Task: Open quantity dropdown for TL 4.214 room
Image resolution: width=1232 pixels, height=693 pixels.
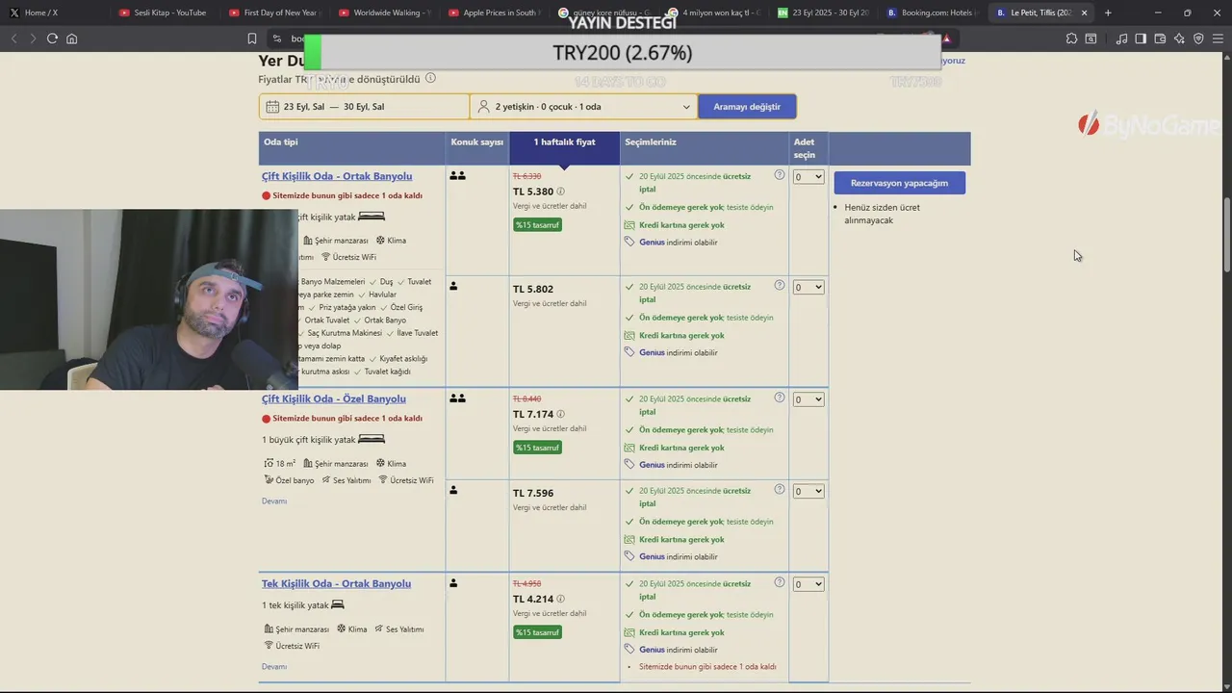Action: coord(808,584)
